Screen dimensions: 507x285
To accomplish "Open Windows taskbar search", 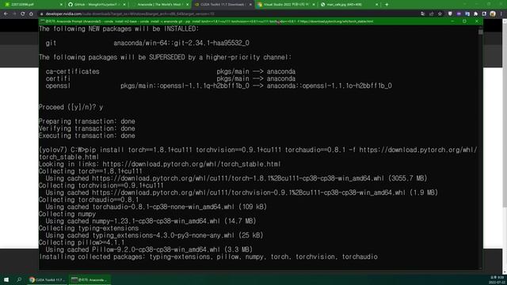I will click(x=19, y=279).
